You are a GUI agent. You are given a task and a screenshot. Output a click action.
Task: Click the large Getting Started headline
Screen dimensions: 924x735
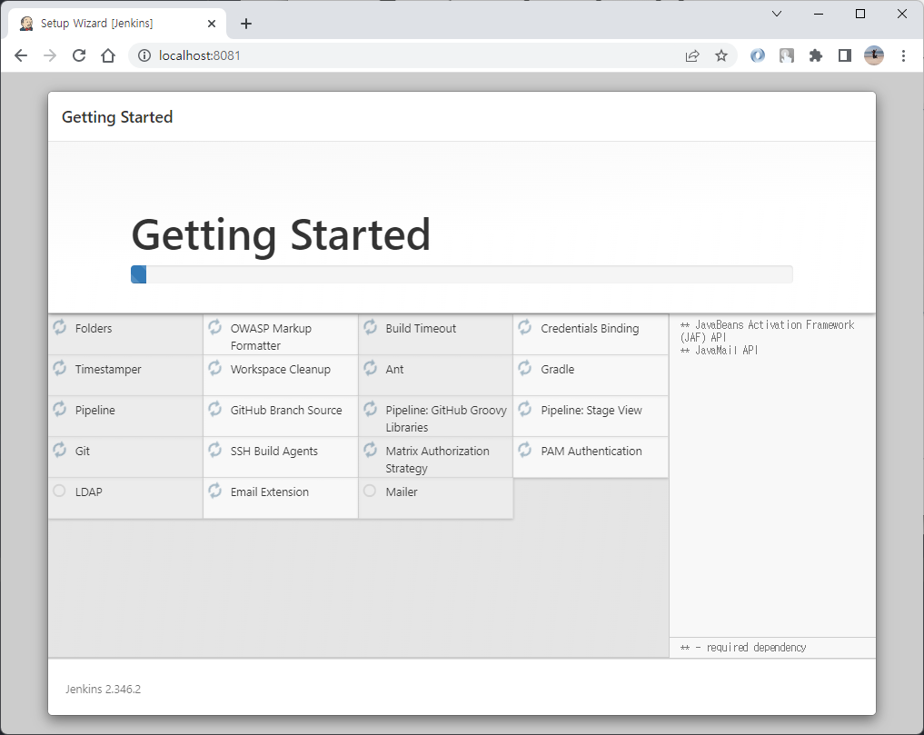[281, 234]
